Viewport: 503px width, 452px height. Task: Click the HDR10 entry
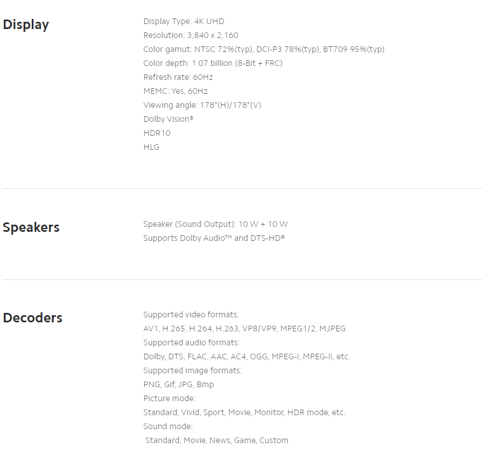tap(156, 133)
